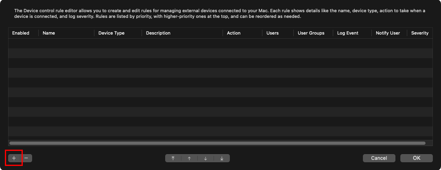Image resolution: width=441 pixels, height=170 pixels.
Task: Sort by the Enabled column header
Action: click(x=21, y=33)
